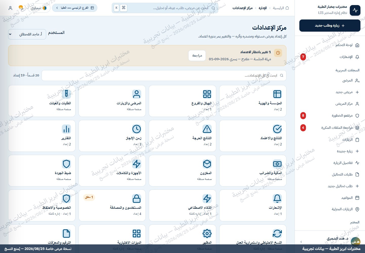Click the 20 قسماً · 19 إعداد count text
This screenshot has height=253, width=365.
coord(26,75)
